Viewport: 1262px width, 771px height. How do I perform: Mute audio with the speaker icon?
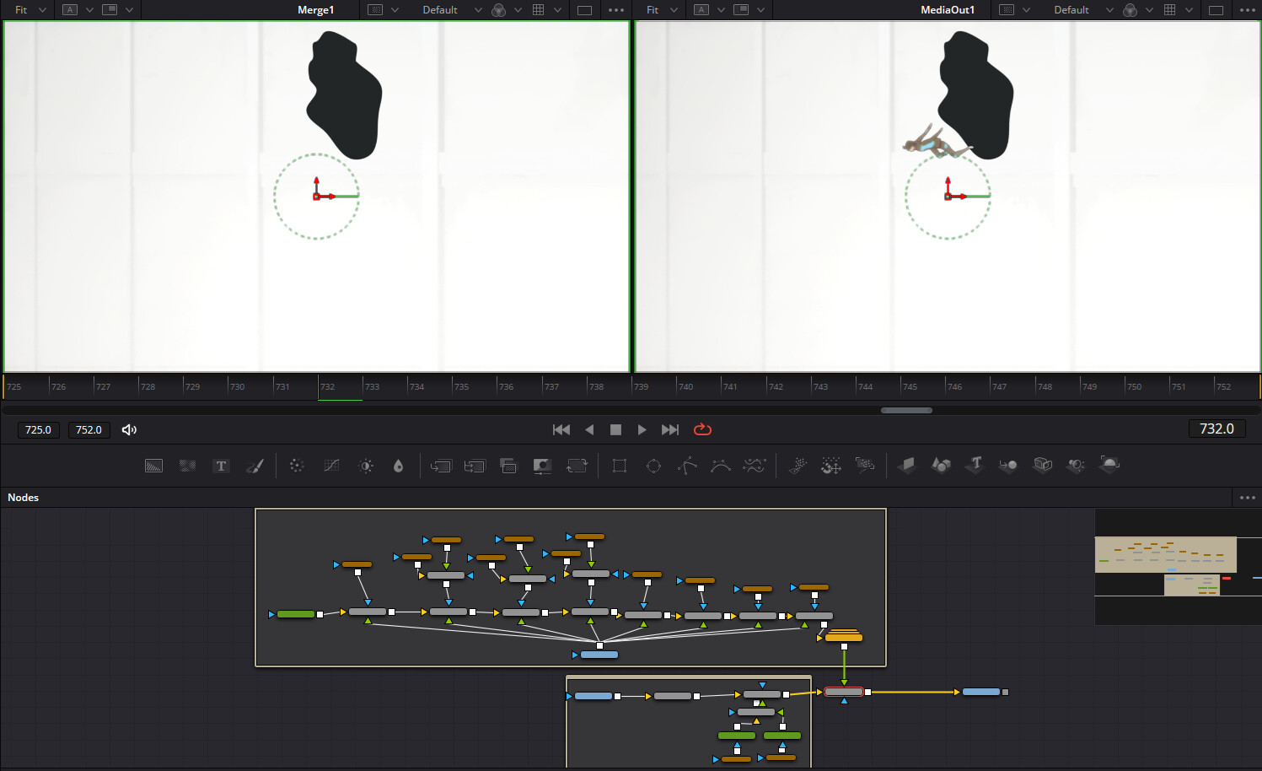129,429
